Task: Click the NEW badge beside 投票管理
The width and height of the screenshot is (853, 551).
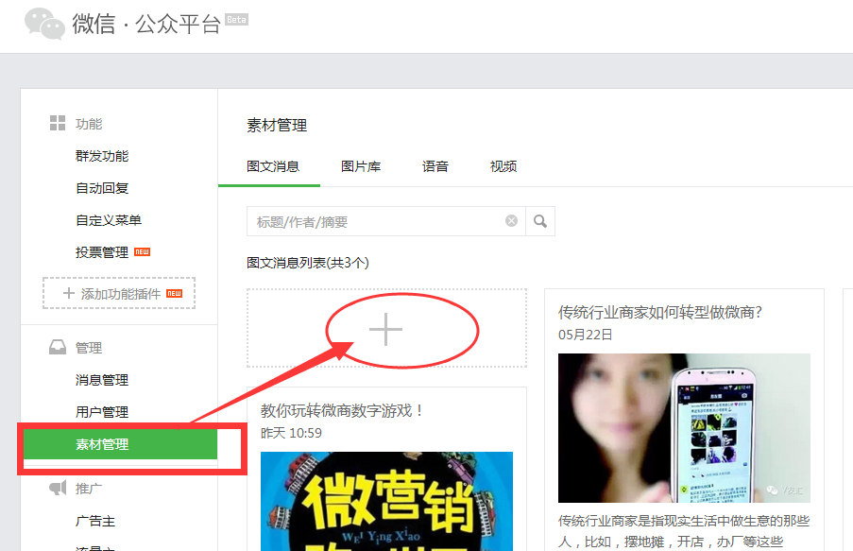Action: (142, 252)
